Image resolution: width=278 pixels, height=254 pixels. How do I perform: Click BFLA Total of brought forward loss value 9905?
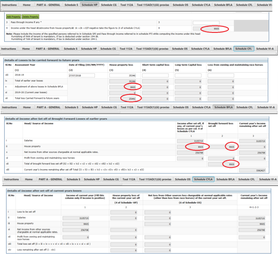(221, 165)
